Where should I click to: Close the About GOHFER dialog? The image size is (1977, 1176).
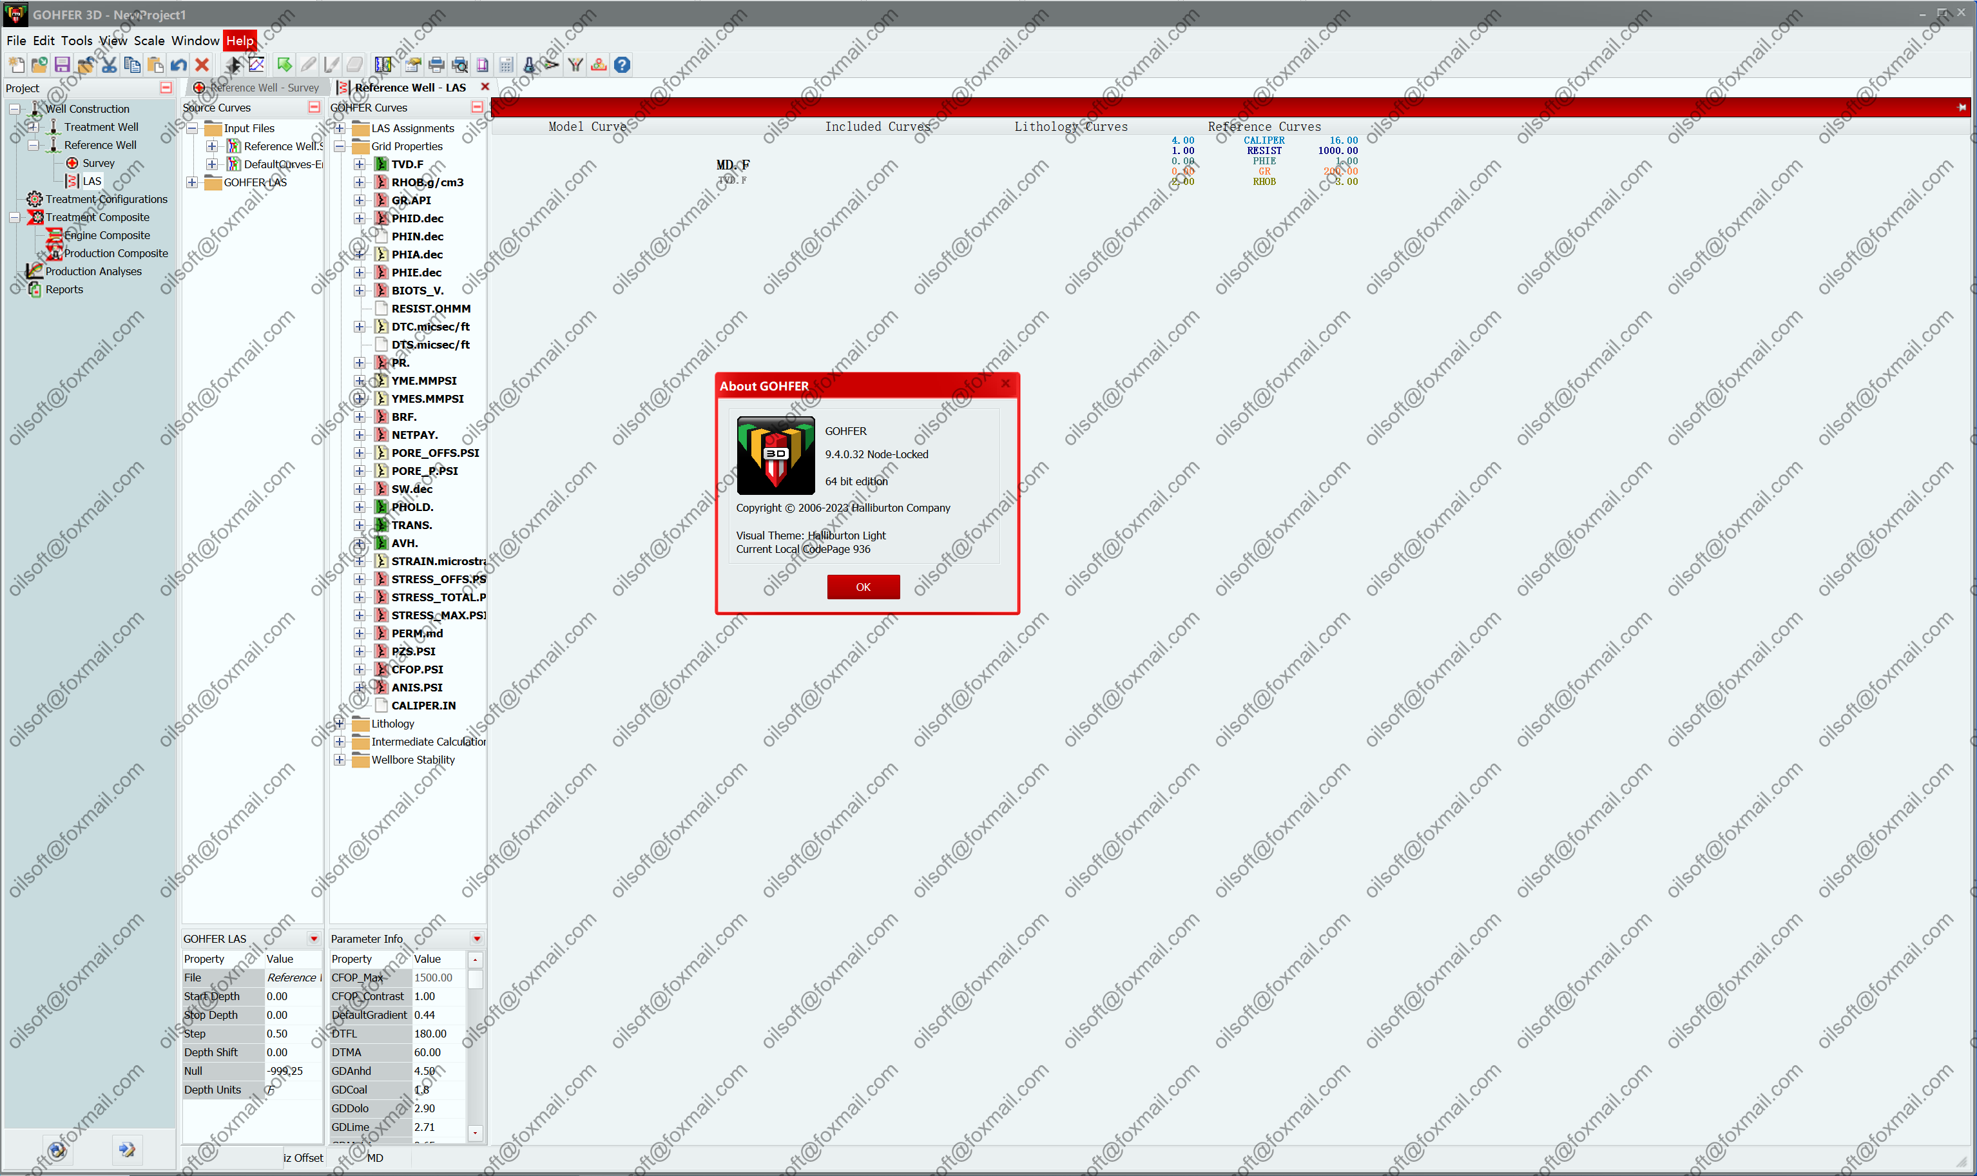click(x=1005, y=383)
